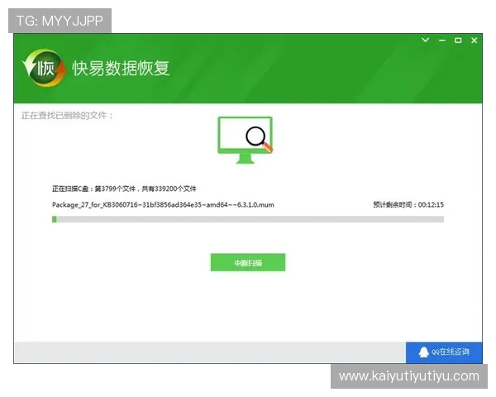Click the scan progress bar
This screenshot has width=496, height=397.
(248, 219)
